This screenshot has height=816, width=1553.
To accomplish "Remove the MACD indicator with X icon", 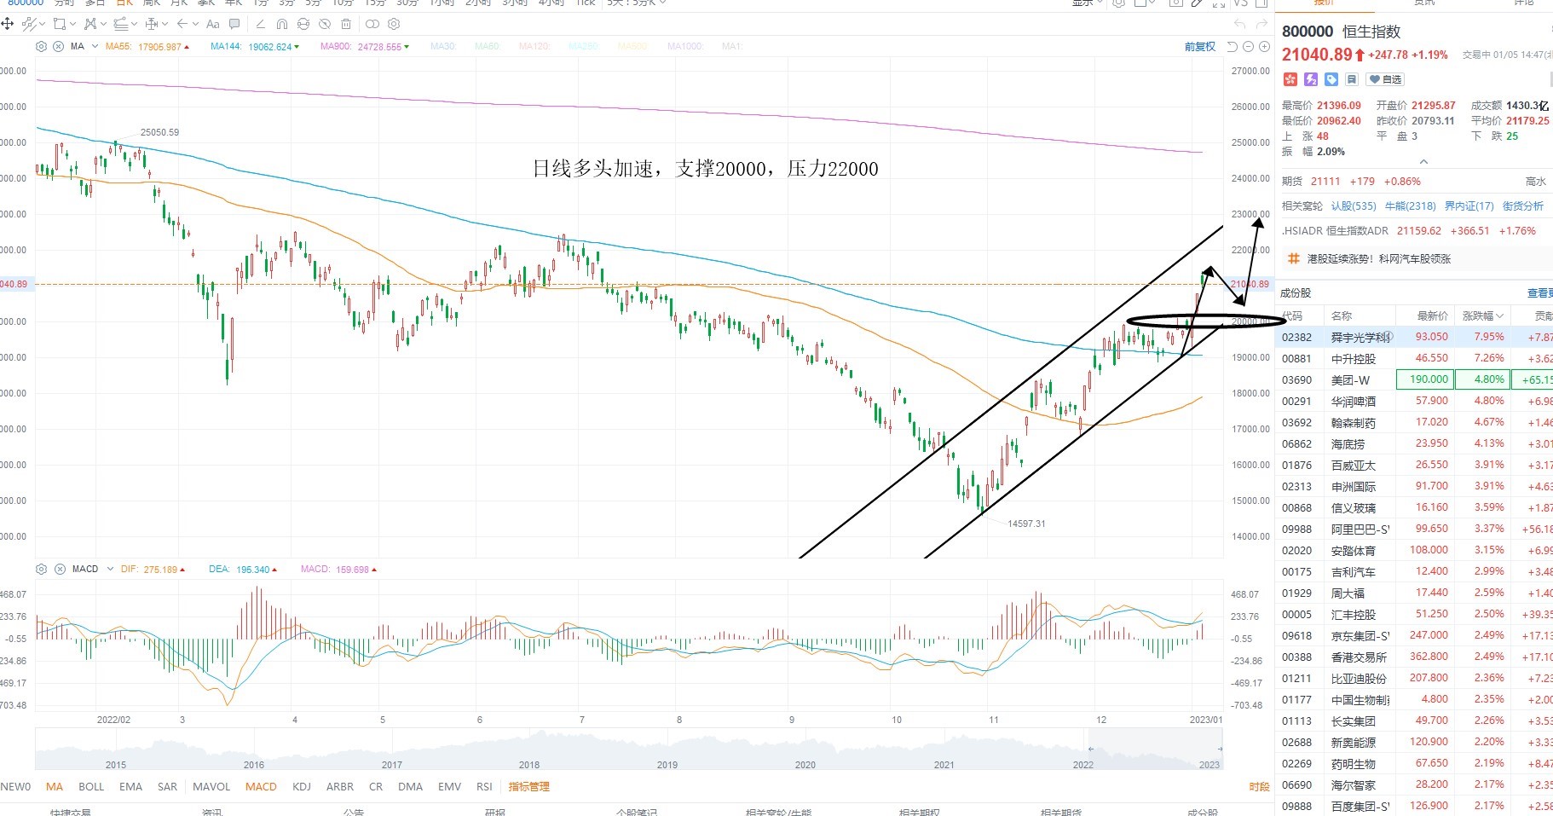I will (x=60, y=569).
